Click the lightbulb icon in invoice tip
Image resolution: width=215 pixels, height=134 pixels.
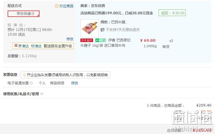(24, 75)
